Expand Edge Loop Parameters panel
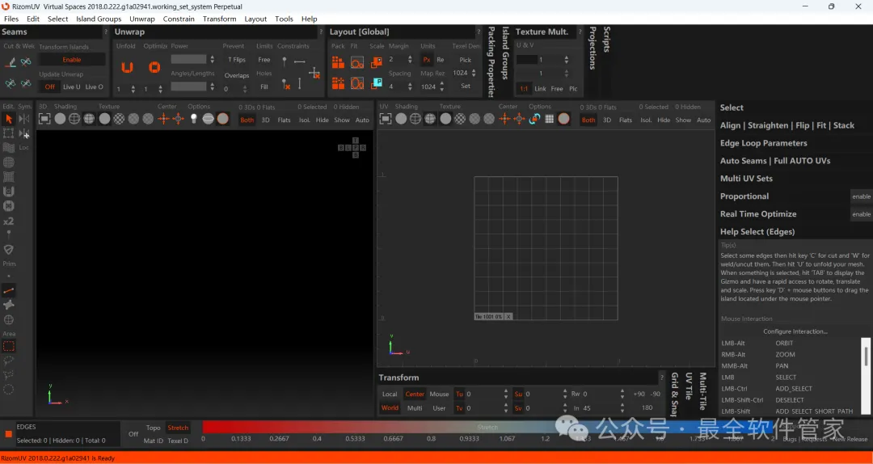Screen dimensions: 873x464 pos(763,143)
